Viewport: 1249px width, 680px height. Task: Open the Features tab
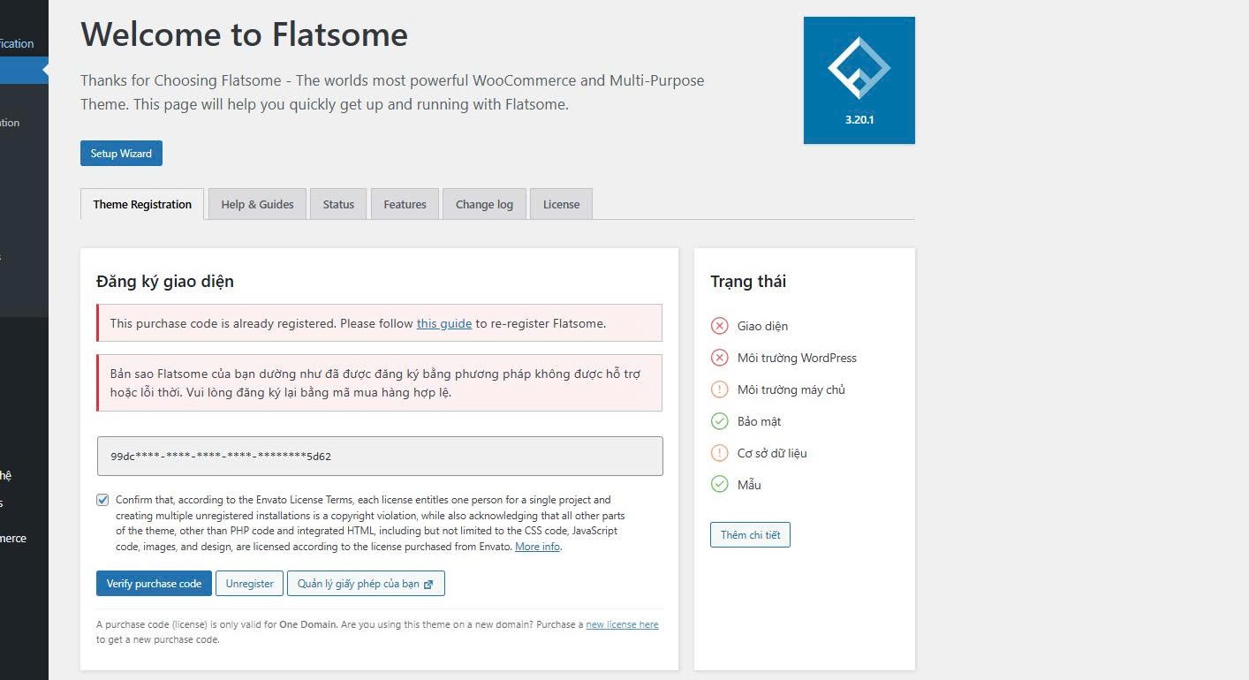coord(405,204)
